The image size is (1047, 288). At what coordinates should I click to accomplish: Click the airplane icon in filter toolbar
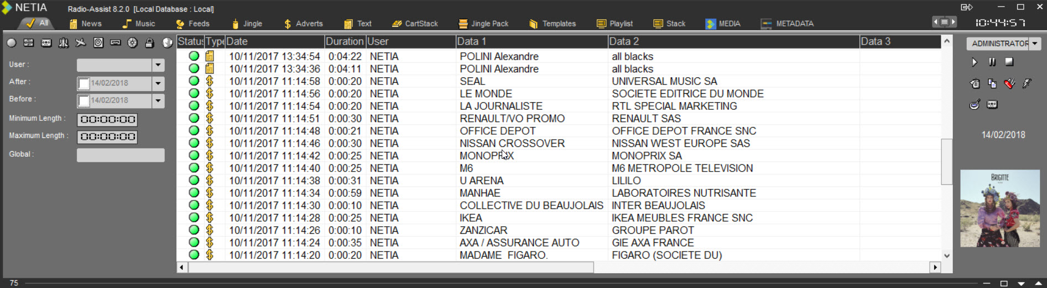point(81,43)
